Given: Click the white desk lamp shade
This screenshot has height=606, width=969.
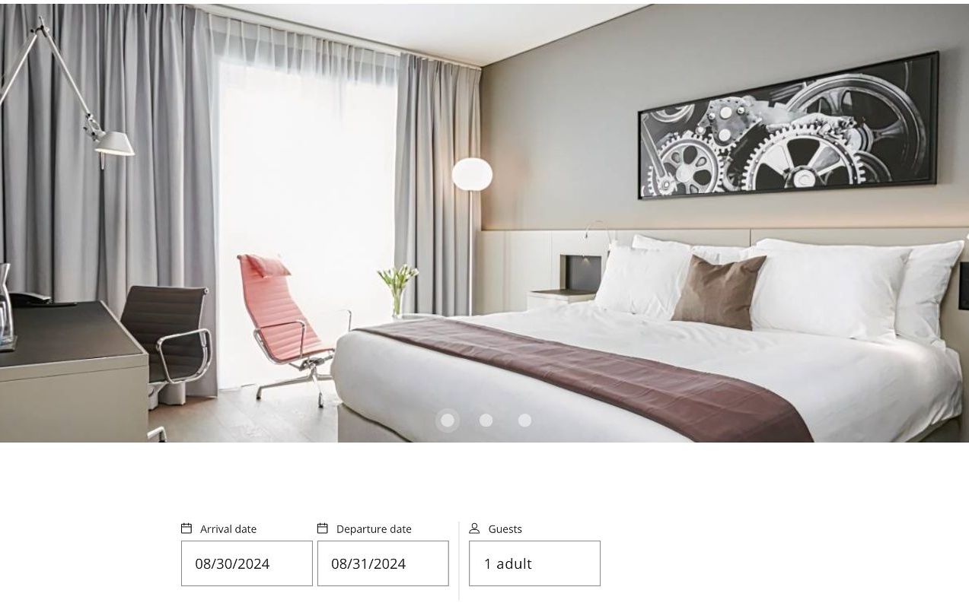Looking at the screenshot, I should pos(114,144).
